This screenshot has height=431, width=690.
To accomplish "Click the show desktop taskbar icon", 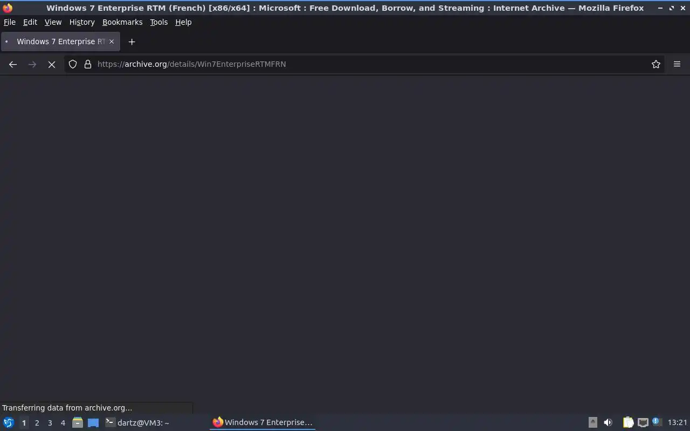I will (x=93, y=422).
